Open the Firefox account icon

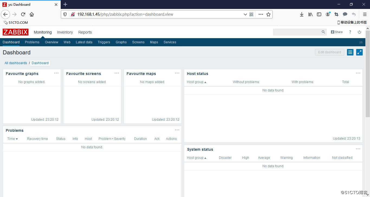[x=328, y=14]
